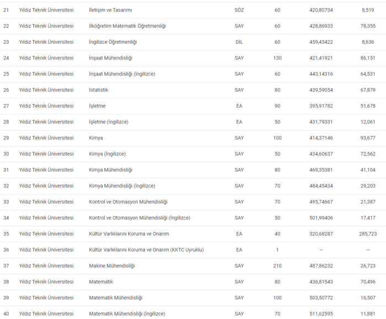Click the İşletme (İngilizce) program name

coord(109,122)
